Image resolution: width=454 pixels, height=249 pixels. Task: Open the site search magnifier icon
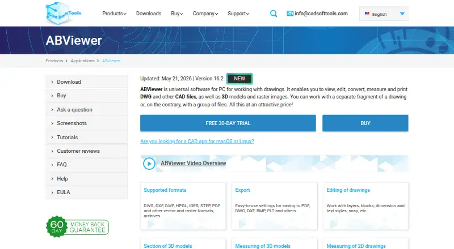(274, 14)
